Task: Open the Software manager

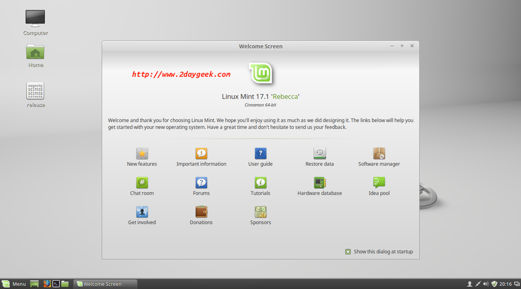Action: [x=379, y=157]
